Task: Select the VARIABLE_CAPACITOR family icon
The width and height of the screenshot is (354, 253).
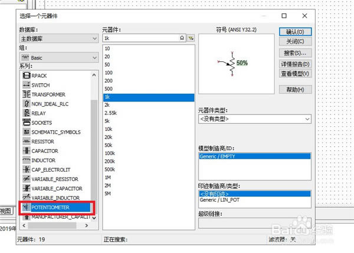Action: click(x=27, y=188)
